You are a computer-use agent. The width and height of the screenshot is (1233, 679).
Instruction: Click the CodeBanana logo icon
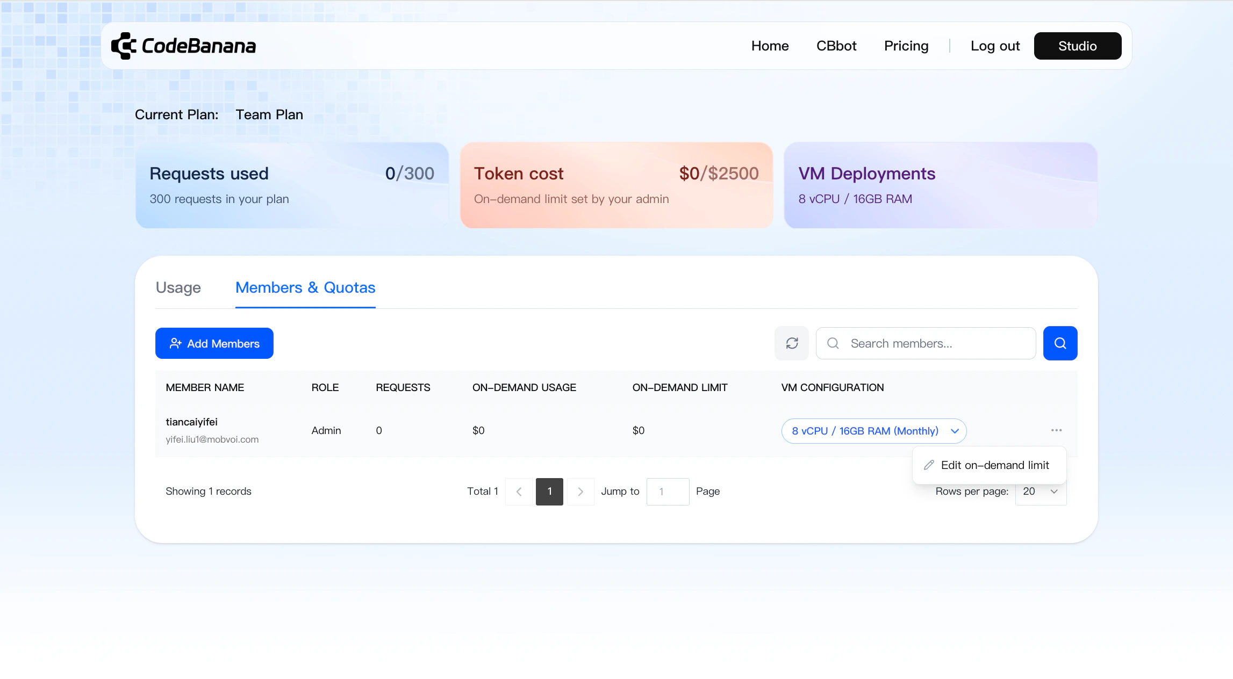tap(123, 46)
